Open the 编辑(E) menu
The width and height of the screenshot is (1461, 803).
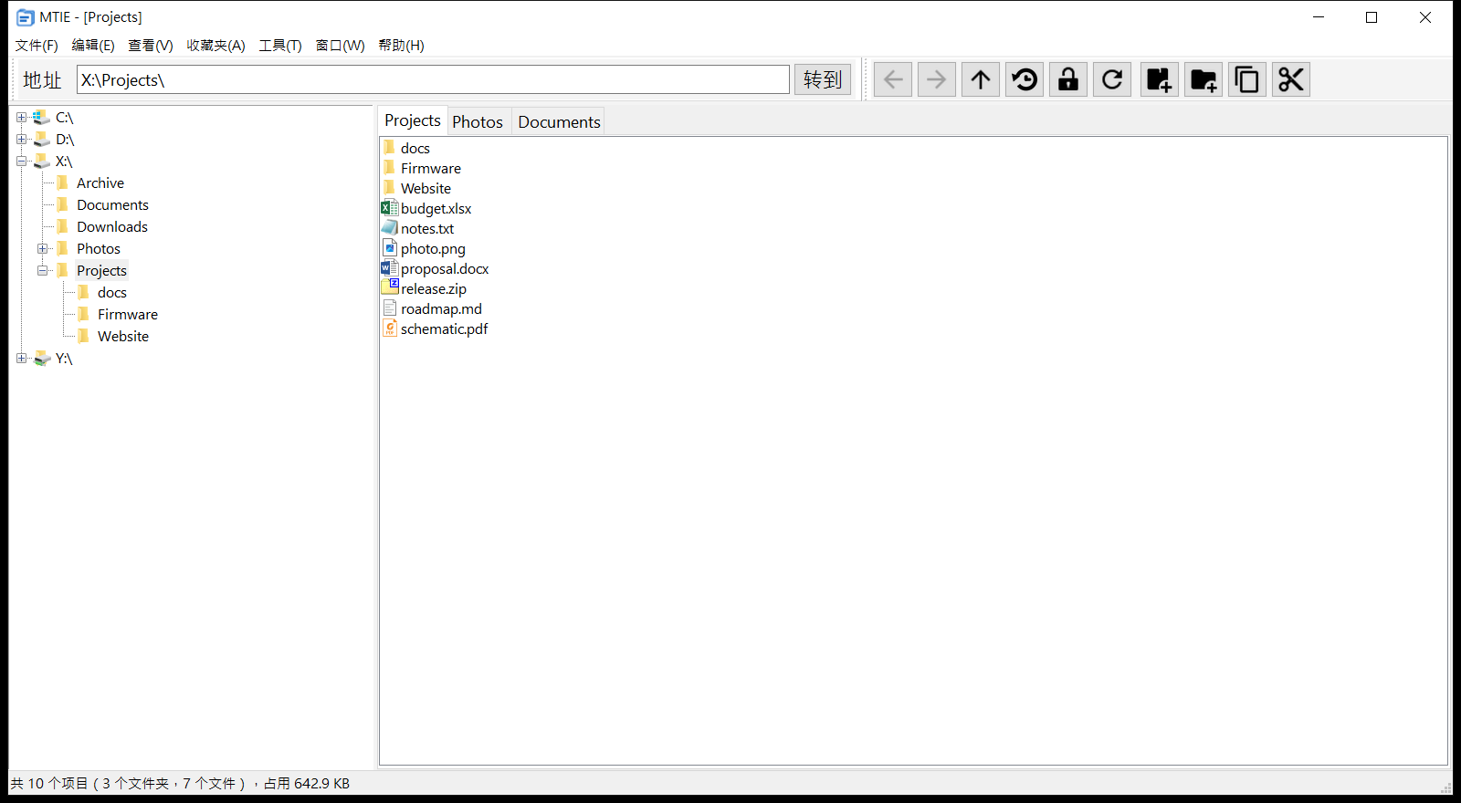click(x=93, y=46)
